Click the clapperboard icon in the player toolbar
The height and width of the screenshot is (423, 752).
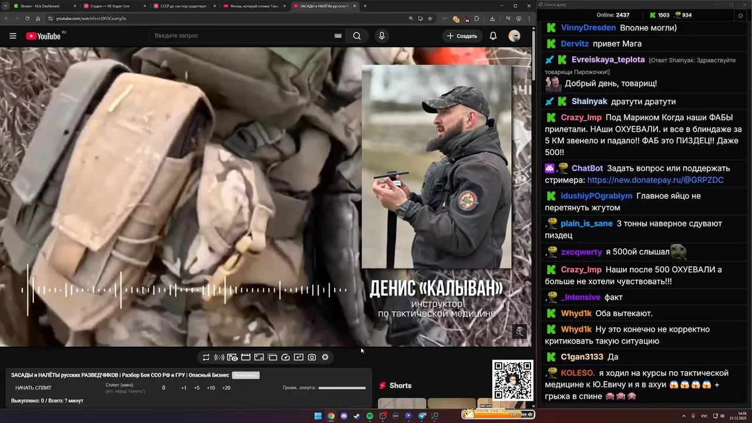click(x=246, y=357)
